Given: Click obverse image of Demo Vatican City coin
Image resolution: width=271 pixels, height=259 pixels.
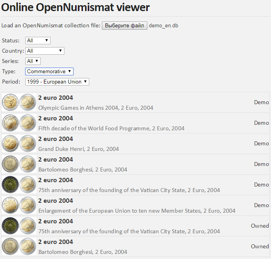Looking at the screenshot, I should (x=10, y=185).
